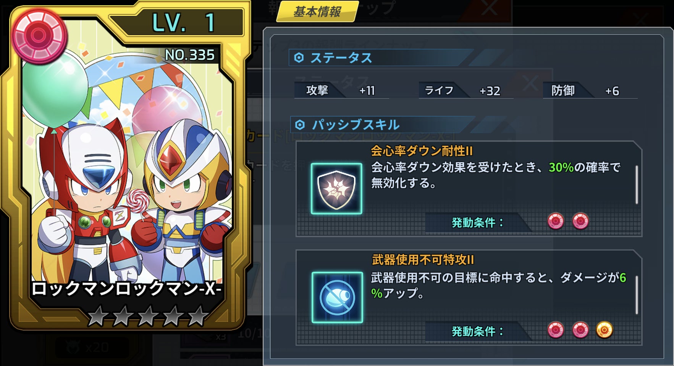Click the first red gem under 武器使用不可特攻II 発動条件

point(556,330)
